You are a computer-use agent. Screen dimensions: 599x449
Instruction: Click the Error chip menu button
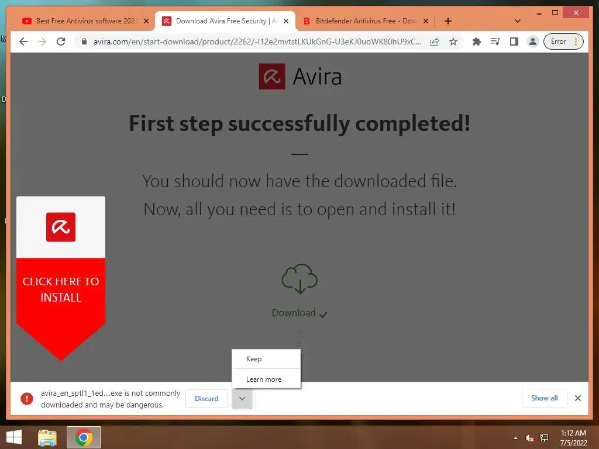pos(563,42)
